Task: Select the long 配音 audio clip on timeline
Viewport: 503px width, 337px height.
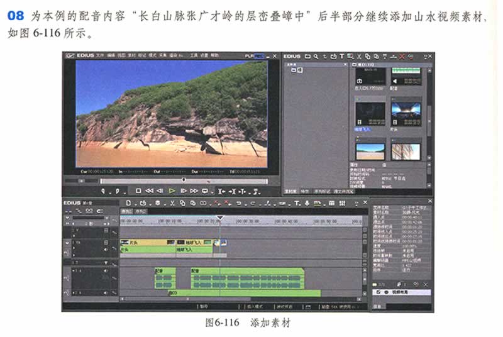Action: click(x=248, y=278)
